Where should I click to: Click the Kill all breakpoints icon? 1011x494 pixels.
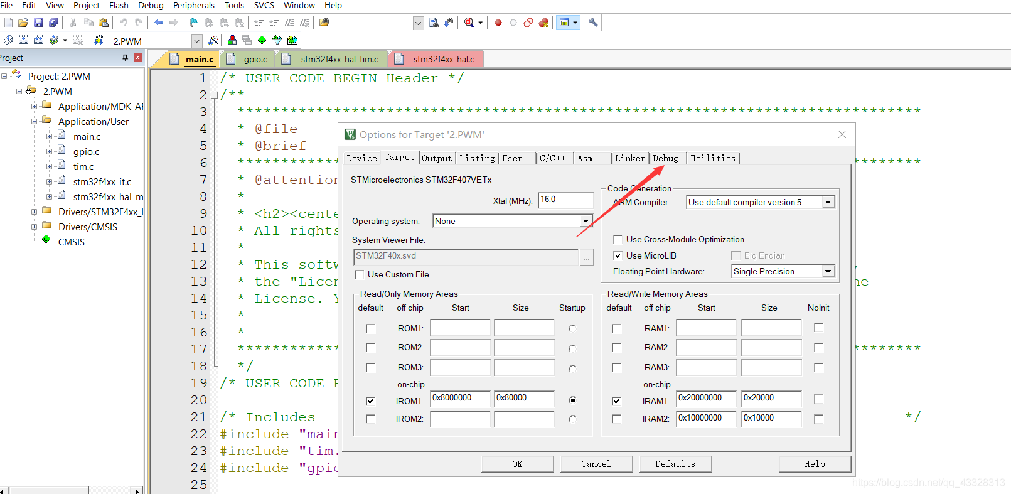543,23
